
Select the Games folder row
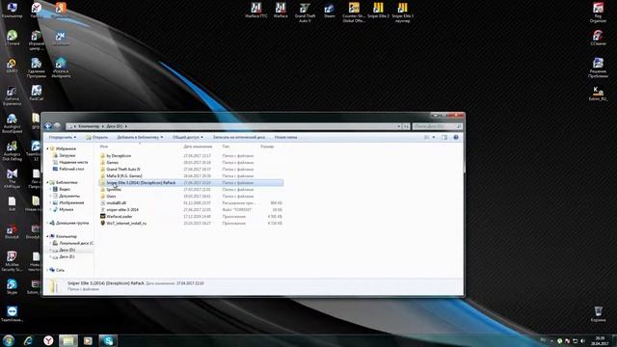(x=191, y=163)
